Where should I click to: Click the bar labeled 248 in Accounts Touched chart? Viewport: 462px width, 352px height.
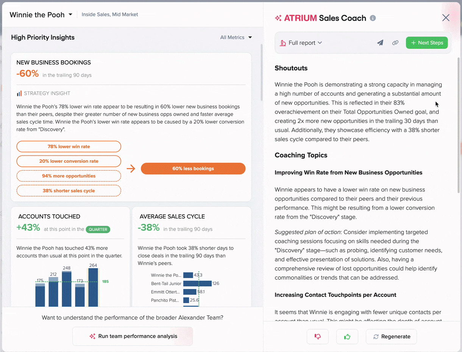pos(67,289)
